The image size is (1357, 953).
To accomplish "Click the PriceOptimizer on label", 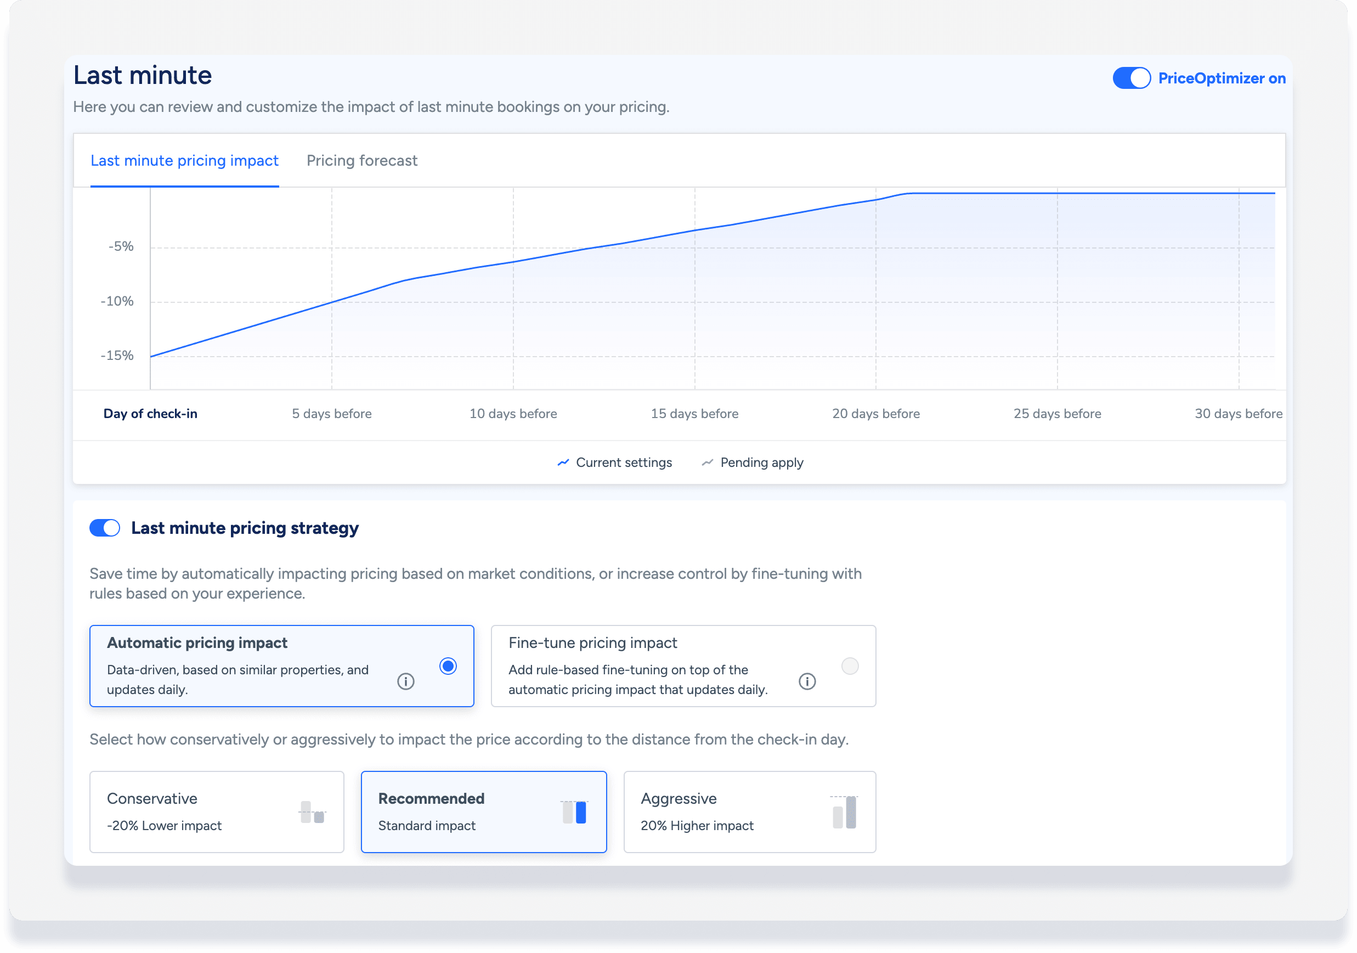I will click(x=1222, y=78).
